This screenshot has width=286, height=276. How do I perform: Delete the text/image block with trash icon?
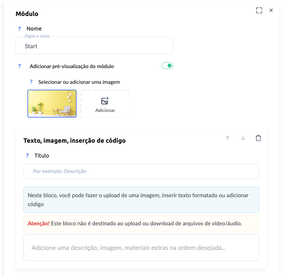point(258,138)
